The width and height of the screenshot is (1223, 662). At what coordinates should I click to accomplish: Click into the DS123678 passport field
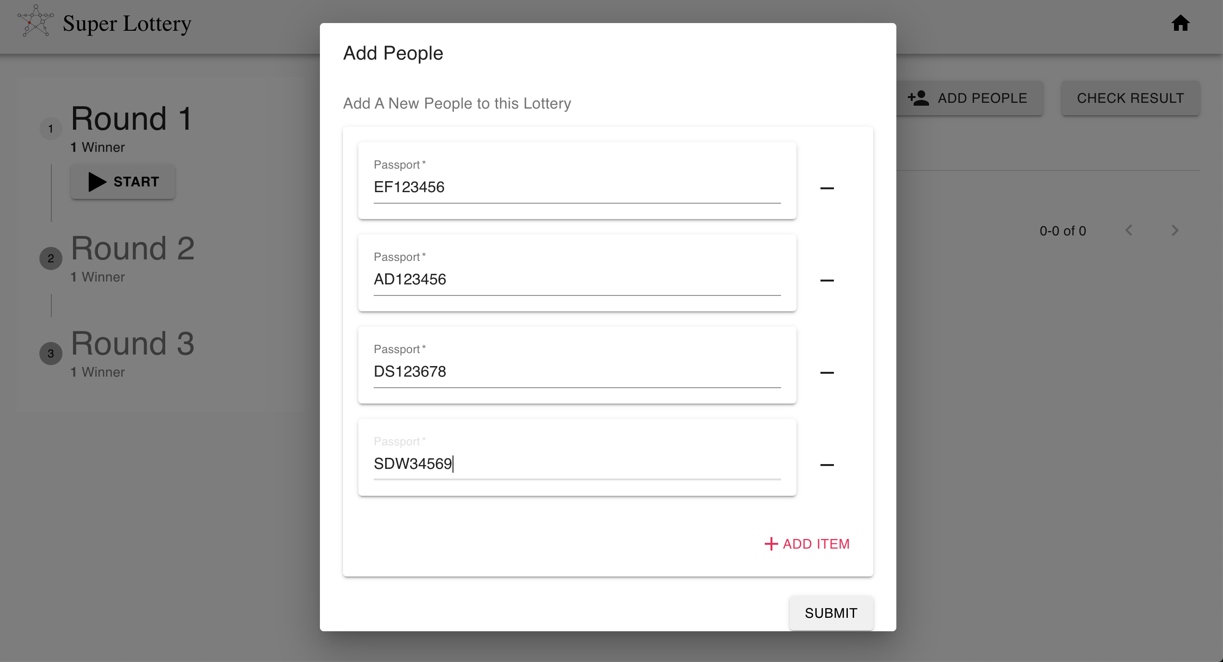[x=576, y=372]
